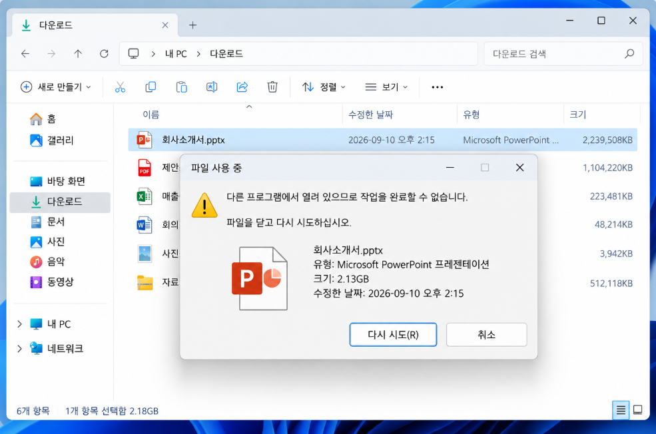Click the Word file icon in list
Screen dimensions: 656x434
[145, 225]
